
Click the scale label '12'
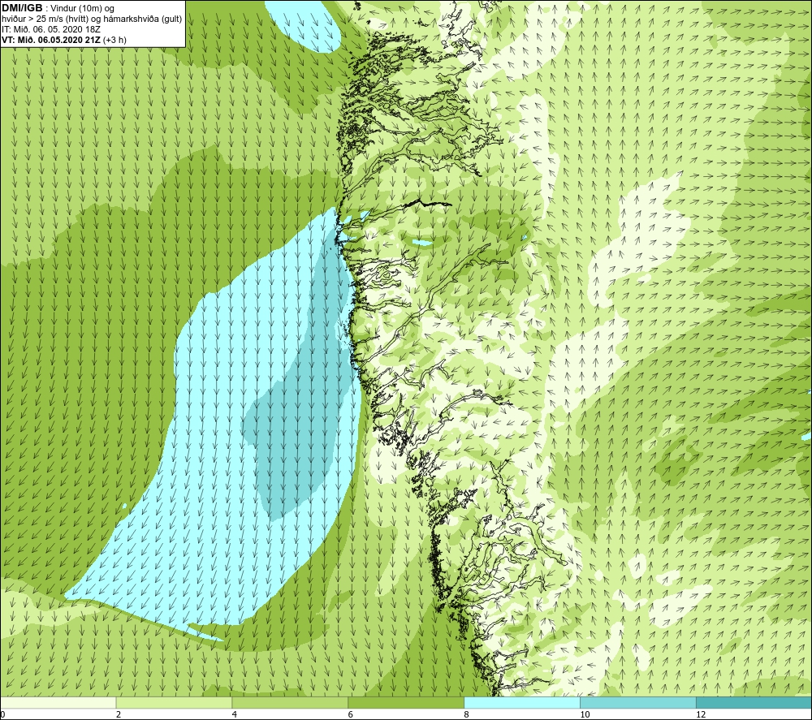[701, 714]
